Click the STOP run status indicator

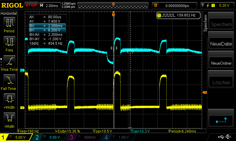(x=31, y=5)
